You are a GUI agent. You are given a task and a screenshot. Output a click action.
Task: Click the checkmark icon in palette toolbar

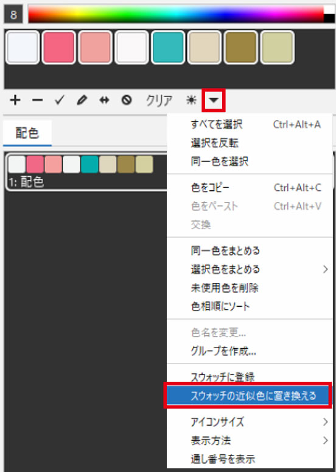point(60,100)
